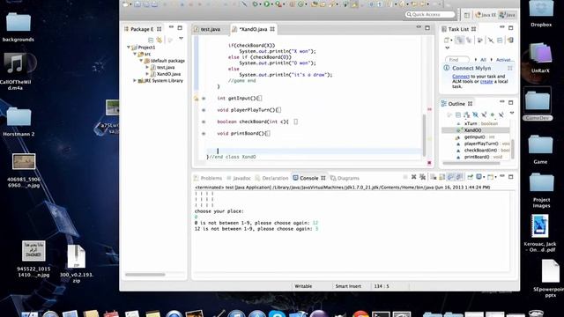Screen dimensions: 564x317
Task: Click the Quick Access search field
Action: 430,14
